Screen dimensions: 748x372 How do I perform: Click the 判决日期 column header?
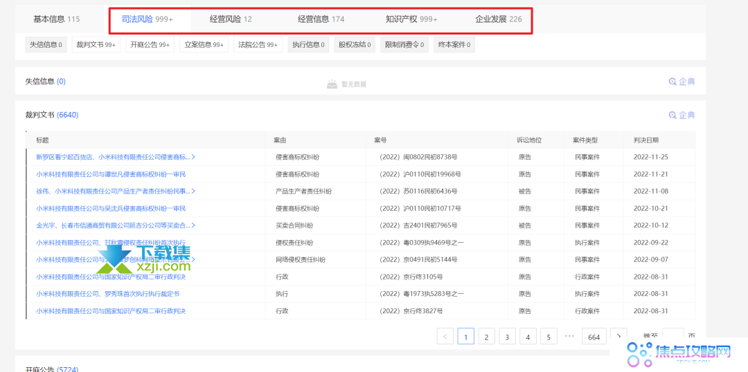(x=646, y=140)
